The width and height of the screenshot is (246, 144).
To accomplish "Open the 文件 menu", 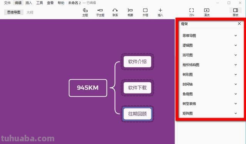I will click(x=7, y=3).
